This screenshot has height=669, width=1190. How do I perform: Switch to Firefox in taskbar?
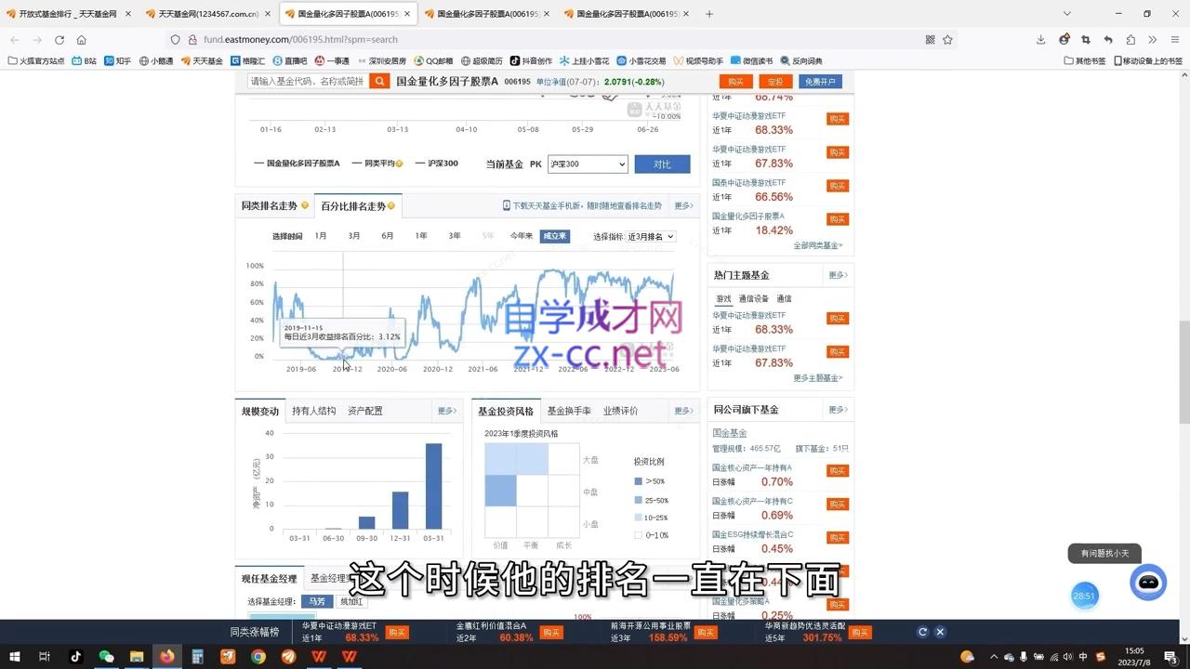167,656
